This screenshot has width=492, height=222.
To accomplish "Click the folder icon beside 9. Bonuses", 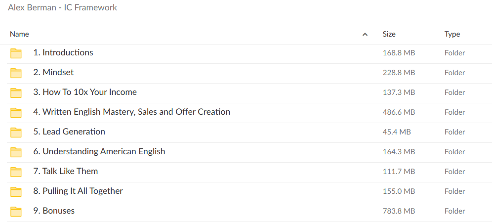I will pos(16,212).
